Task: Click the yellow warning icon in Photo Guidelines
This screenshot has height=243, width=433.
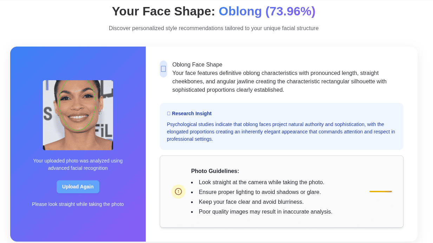Action: point(178,192)
